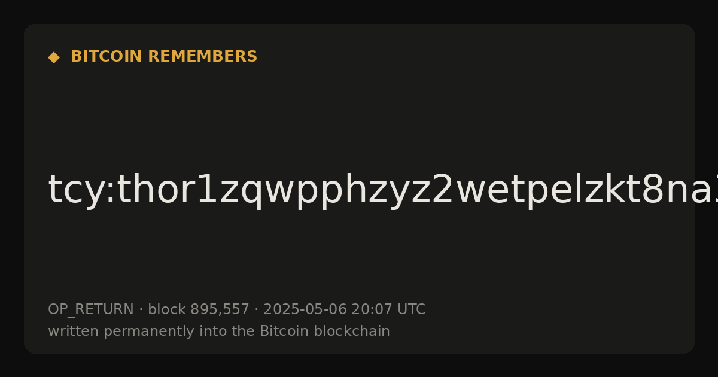Select the word BITCOIN in the header
The height and width of the screenshot is (377, 718).
point(107,57)
